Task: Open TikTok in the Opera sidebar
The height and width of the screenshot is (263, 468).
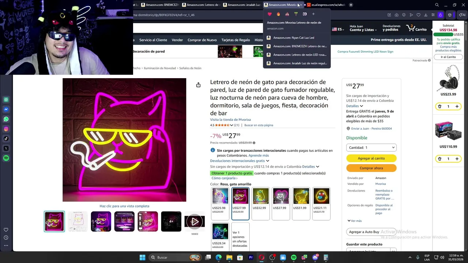Action: (6, 138)
